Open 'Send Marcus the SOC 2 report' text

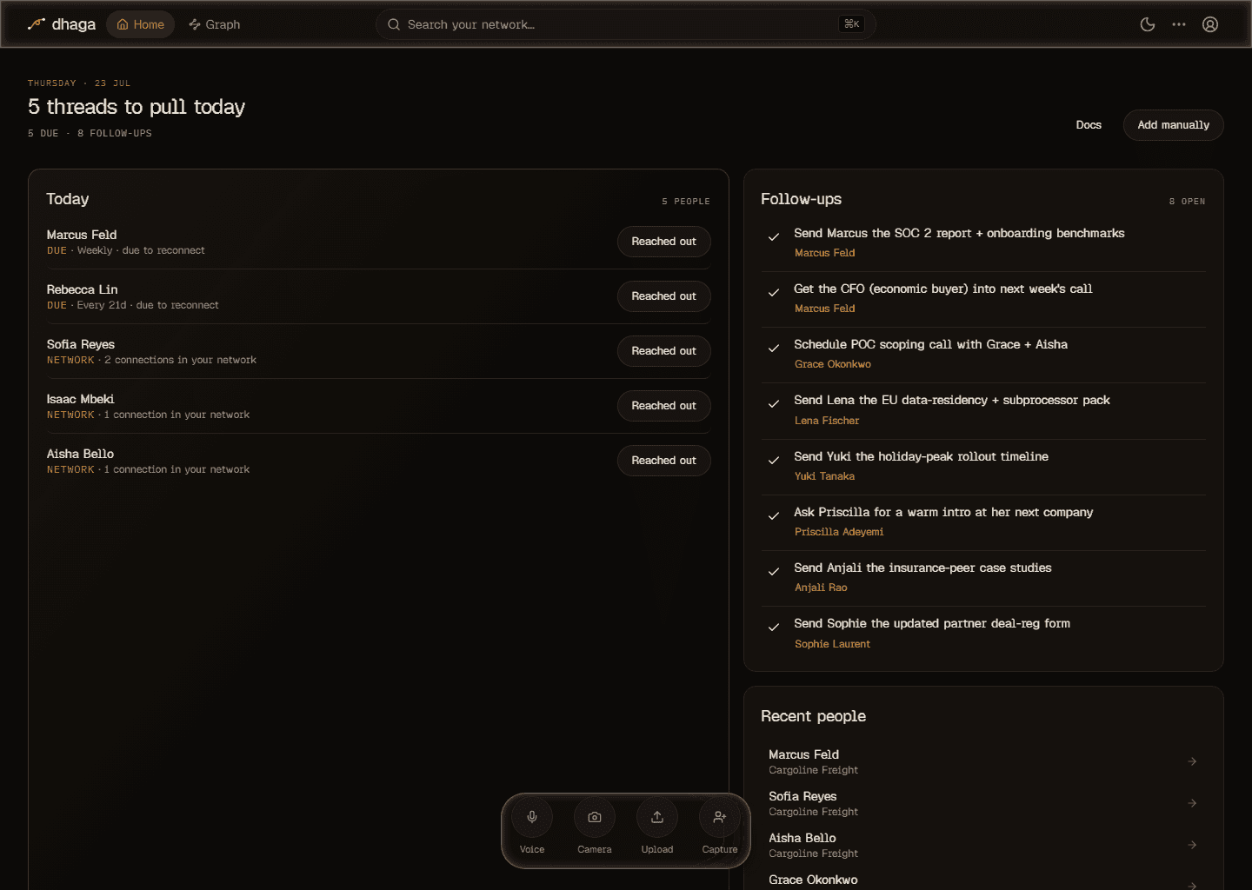(x=959, y=233)
